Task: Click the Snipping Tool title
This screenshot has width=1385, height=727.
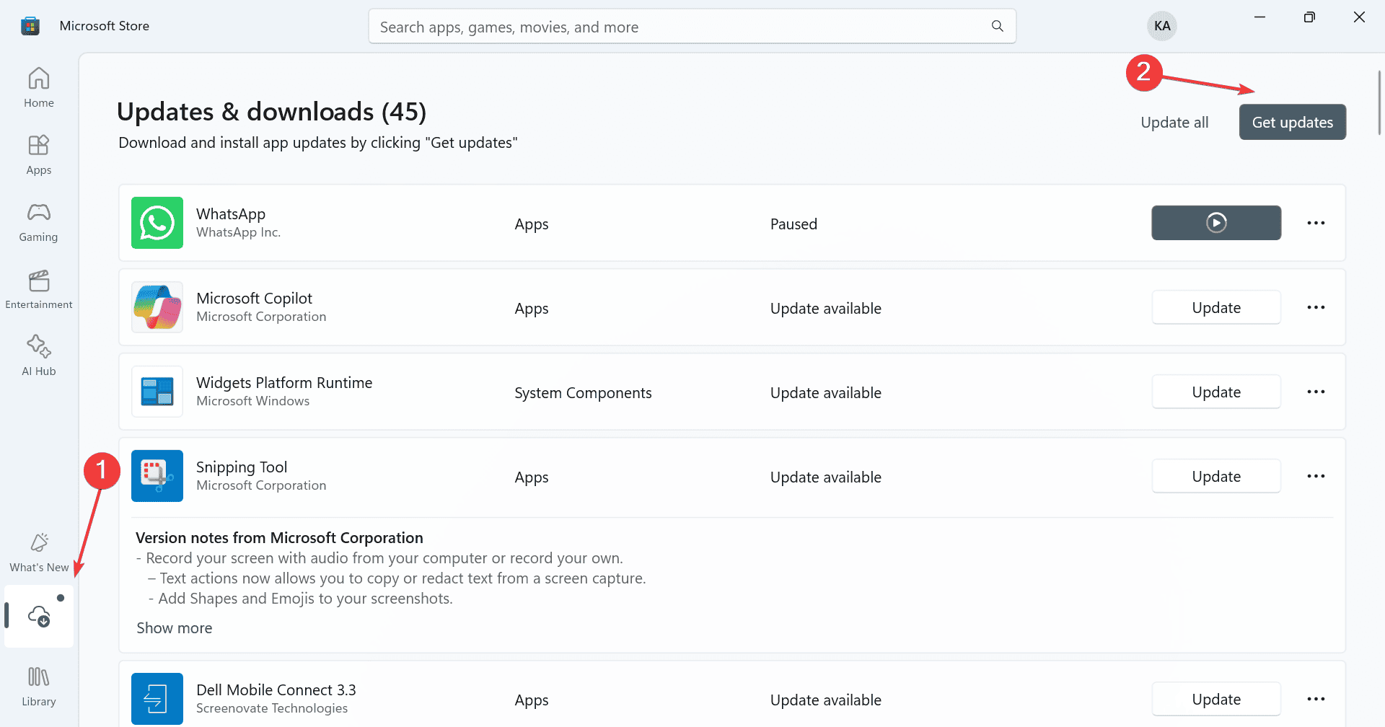Action: click(242, 467)
